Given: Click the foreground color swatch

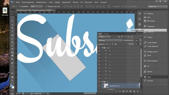Looking at the screenshot, I should (x=11, y=86).
